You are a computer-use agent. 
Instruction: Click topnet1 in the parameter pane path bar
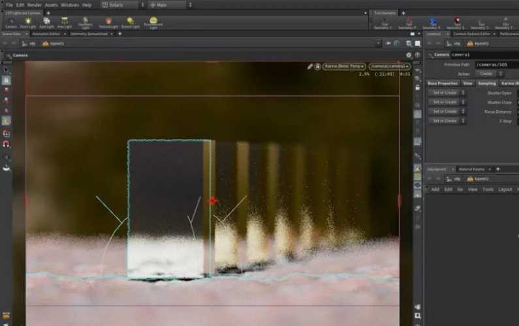[478, 43]
